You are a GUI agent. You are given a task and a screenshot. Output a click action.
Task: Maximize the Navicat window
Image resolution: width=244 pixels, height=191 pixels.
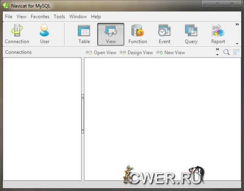click(218, 4)
